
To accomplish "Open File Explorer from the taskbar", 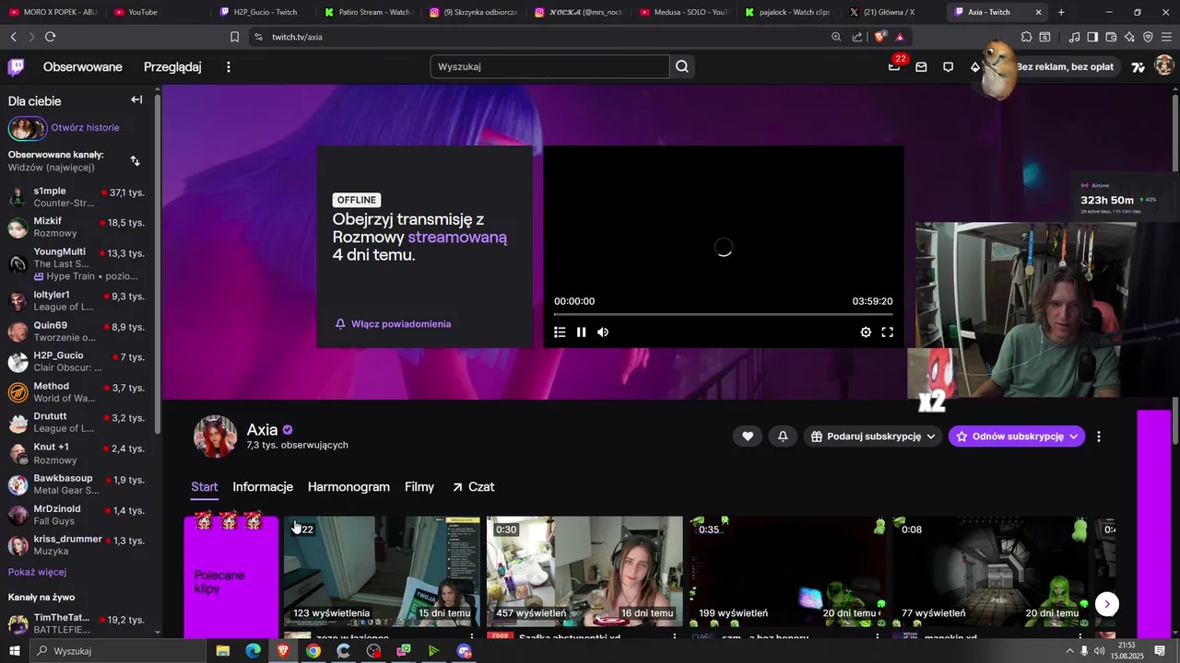I will [222, 651].
